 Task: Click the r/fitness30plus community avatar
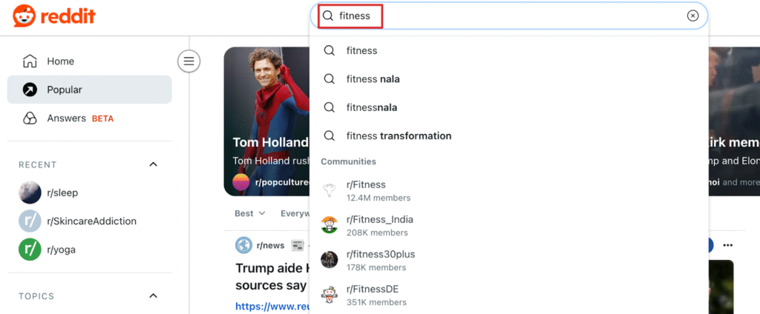(x=329, y=260)
